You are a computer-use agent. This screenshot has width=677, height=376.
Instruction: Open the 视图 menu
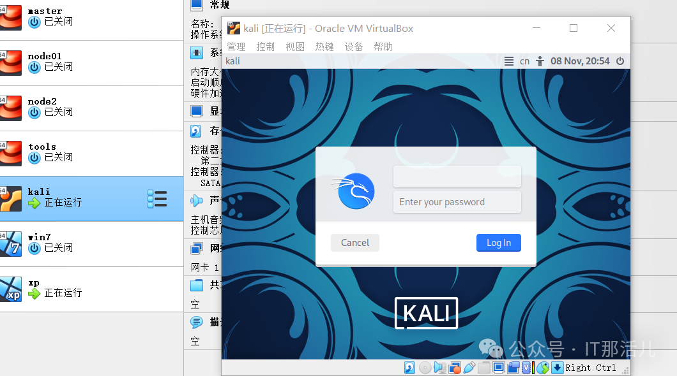click(x=295, y=47)
